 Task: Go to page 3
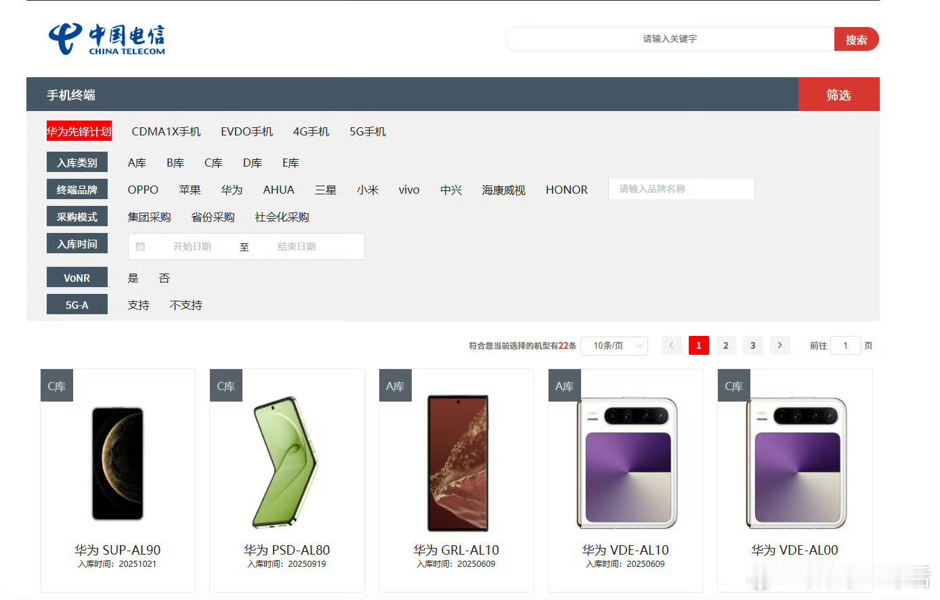(x=752, y=345)
